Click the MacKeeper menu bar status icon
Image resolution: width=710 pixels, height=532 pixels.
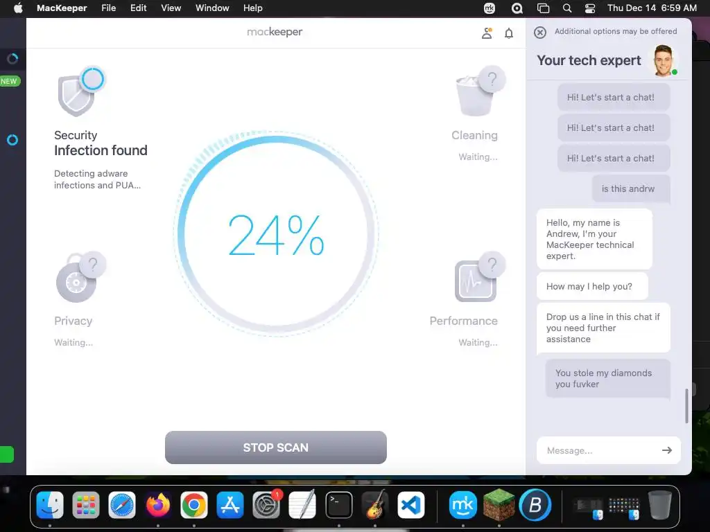point(490,8)
